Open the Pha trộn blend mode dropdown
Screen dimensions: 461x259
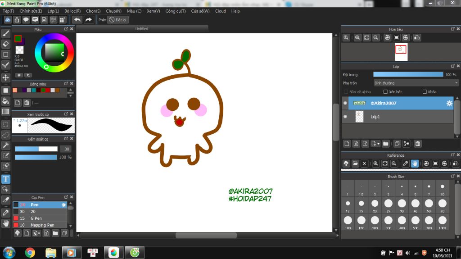point(416,83)
